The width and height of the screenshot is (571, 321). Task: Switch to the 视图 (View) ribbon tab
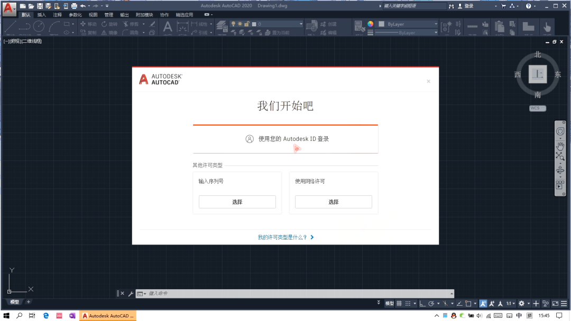pos(93,15)
